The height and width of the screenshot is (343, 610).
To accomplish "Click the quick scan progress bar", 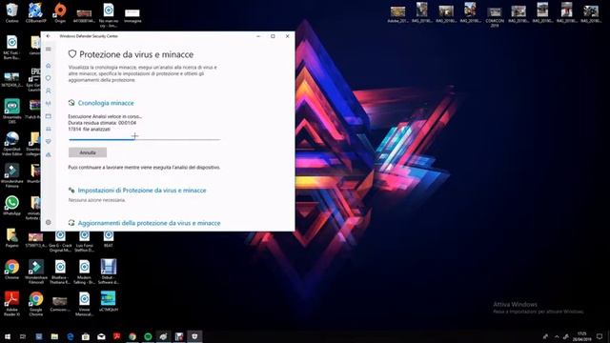I will (144, 139).
